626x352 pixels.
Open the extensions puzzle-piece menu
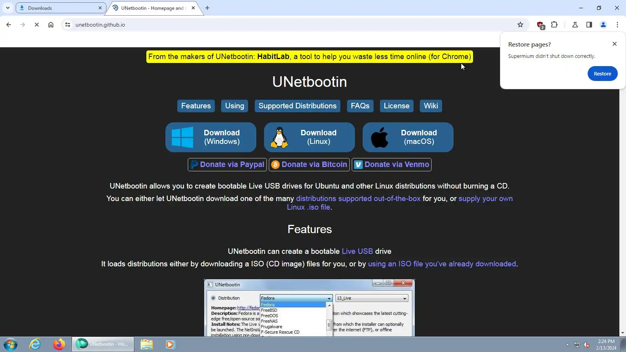(554, 25)
